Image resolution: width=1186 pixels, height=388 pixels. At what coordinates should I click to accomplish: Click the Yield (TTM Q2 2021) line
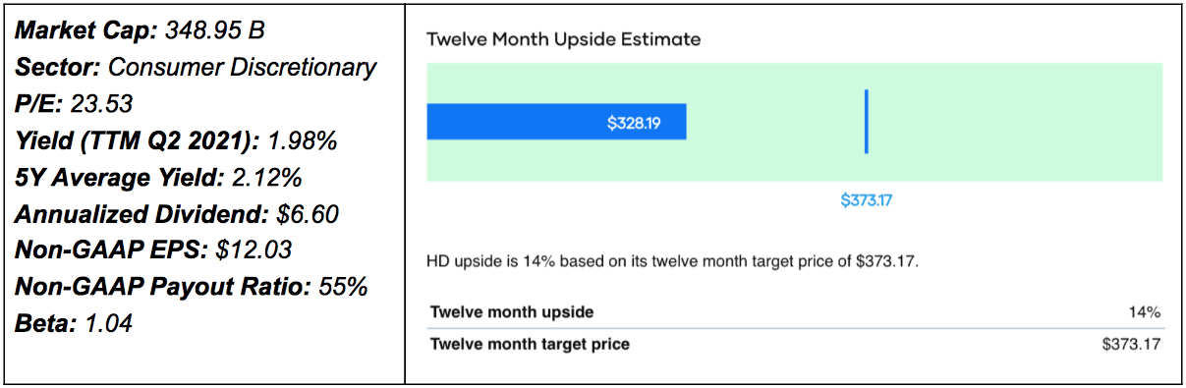tap(177, 140)
